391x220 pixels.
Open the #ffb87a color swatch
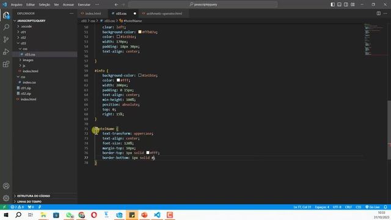tap(140, 32)
